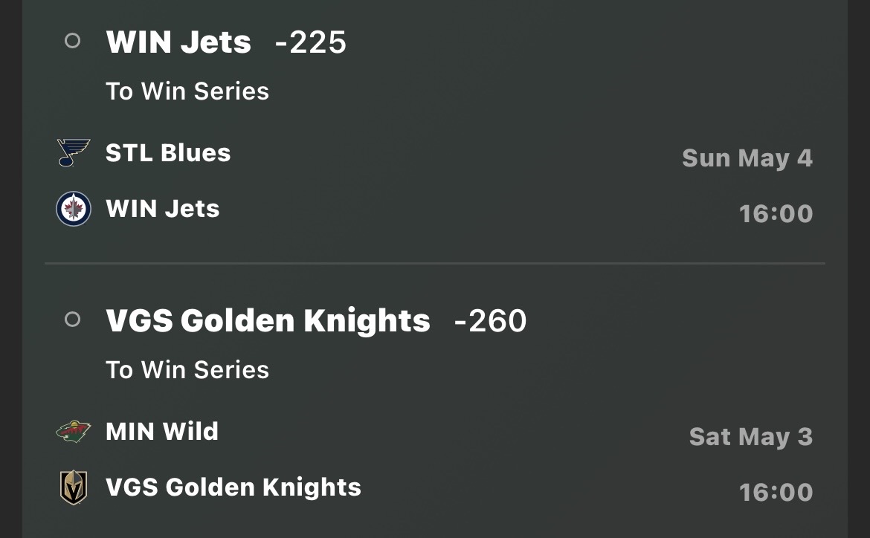Click To Win Series under Golden Knights

(187, 369)
